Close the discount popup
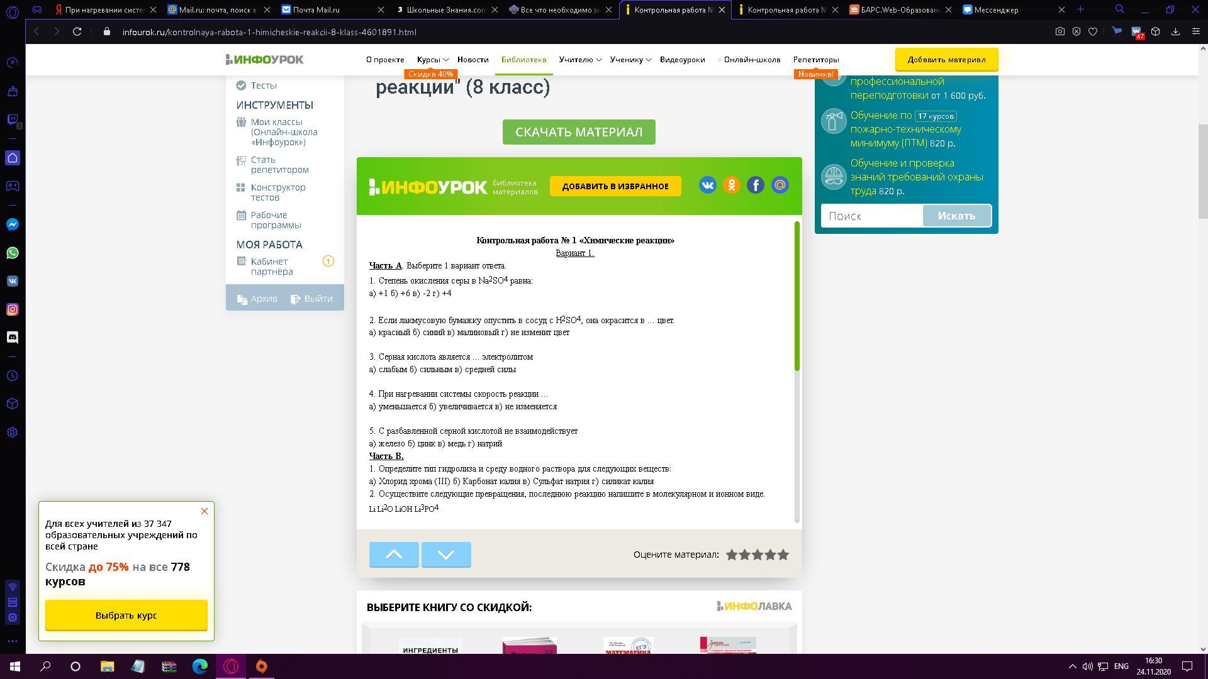The height and width of the screenshot is (679, 1208). click(204, 511)
